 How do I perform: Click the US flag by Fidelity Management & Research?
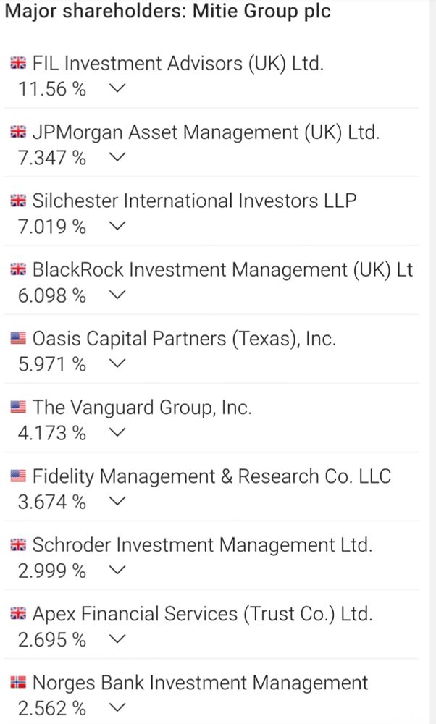point(18,476)
